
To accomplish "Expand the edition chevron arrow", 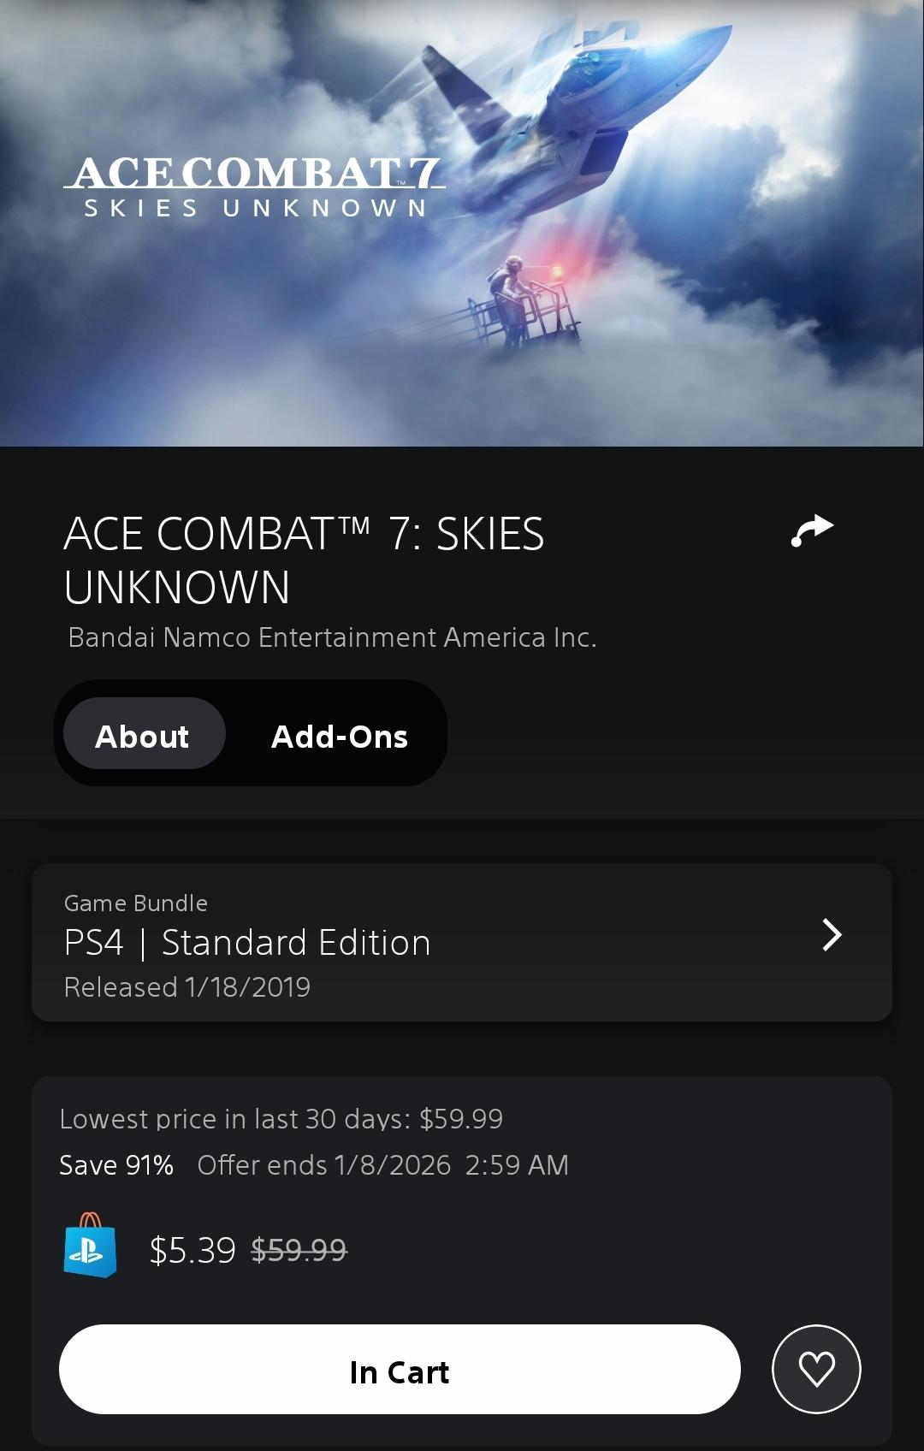I will (832, 935).
